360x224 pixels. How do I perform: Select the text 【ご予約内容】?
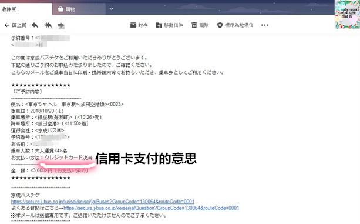pyautogui.click(x=27, y=92)
